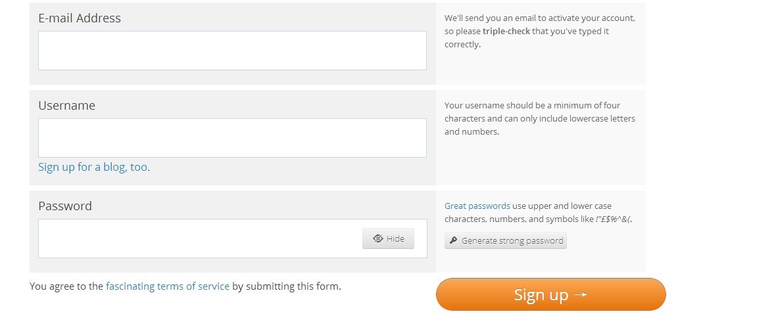Click the Username field label
This screenshot has height=316, width=774.
[66, 106]
